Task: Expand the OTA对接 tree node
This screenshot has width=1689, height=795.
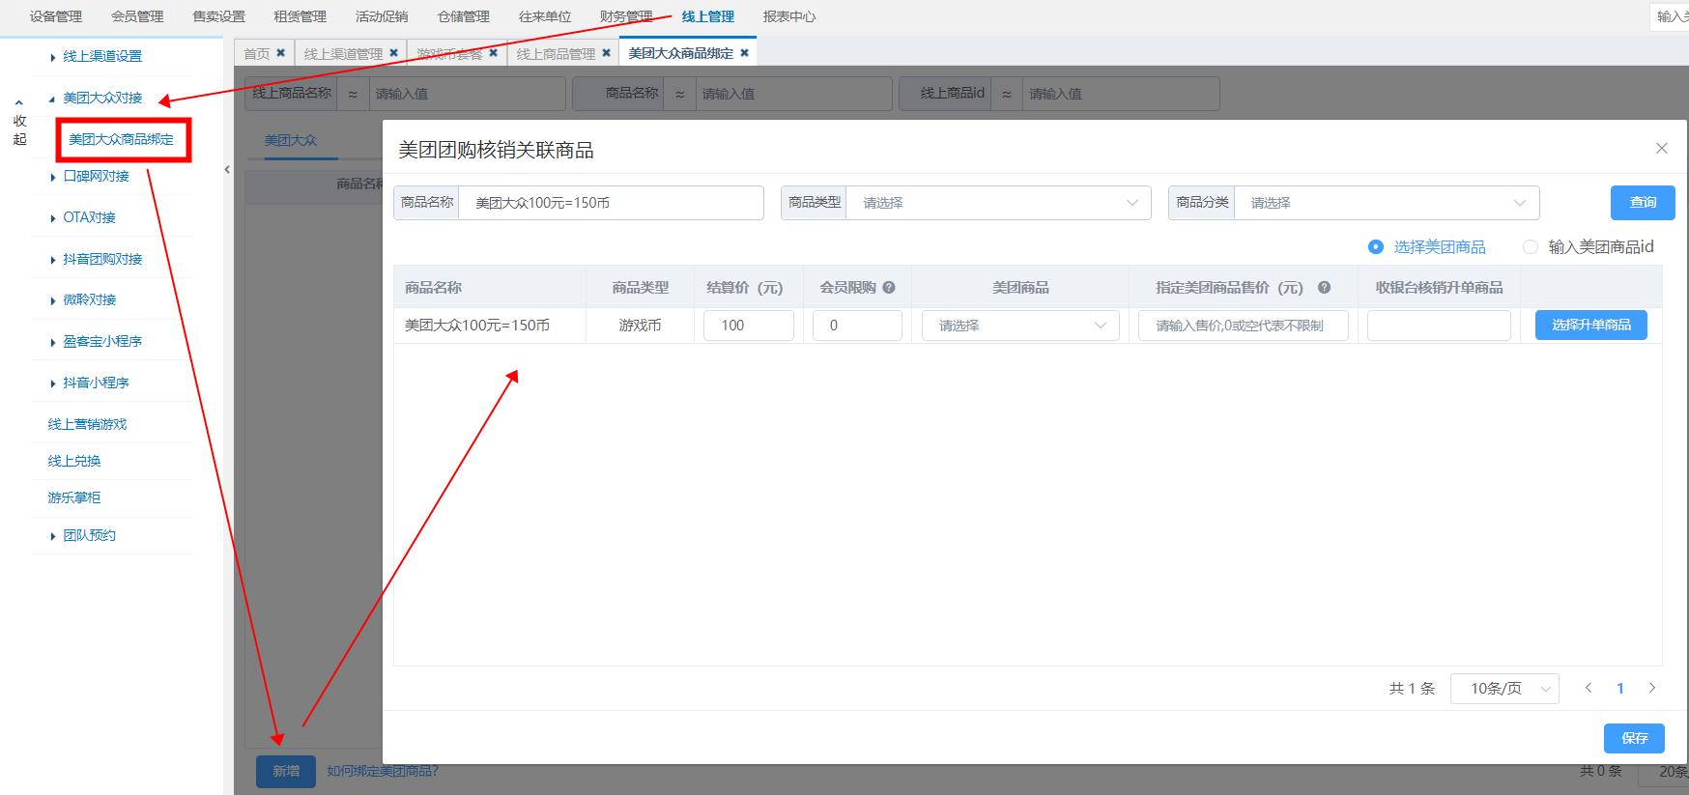Action: click(x=52, y=218)
